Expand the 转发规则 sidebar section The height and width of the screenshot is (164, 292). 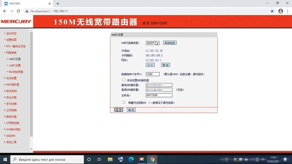click(11, 91)
